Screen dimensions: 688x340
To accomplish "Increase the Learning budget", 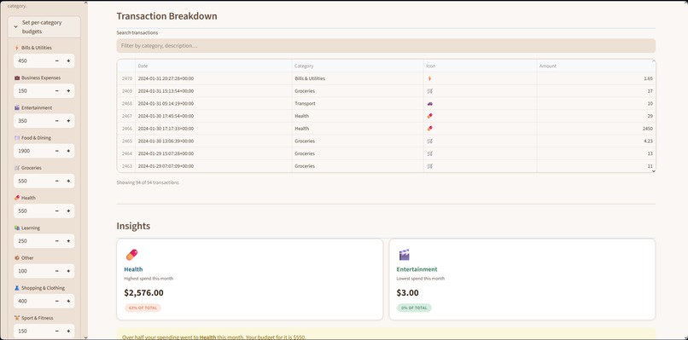I will 68,241.
